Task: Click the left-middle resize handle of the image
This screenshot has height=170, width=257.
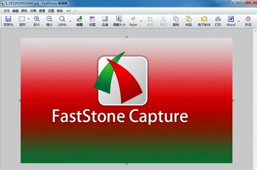Action: 20,101
